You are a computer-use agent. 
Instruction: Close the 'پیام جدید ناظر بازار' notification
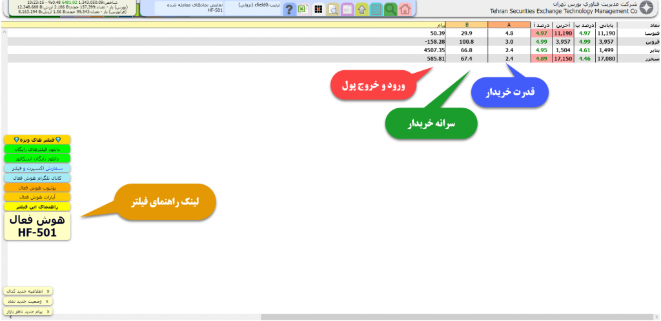tap(48, 312)
